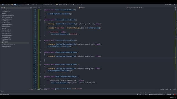Screen dimensions: 177x99
Task: Click the unpushed commits arrow indicator
Action: [139, 94]
